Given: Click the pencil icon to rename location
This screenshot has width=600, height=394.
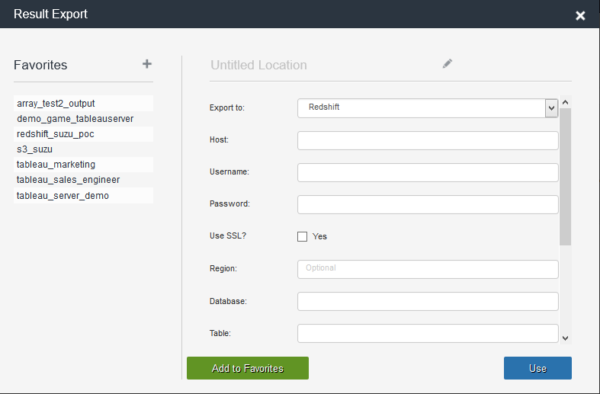Looking at the screenshot, I should coord(448,63).
